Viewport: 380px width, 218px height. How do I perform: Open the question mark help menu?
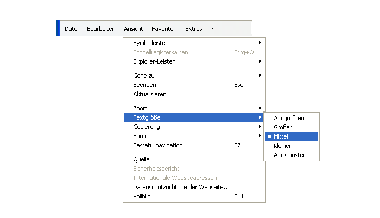coord(212,29)
